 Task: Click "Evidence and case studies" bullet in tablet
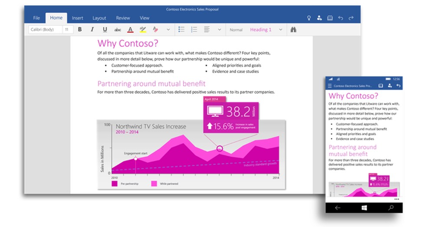pos(236,71)
